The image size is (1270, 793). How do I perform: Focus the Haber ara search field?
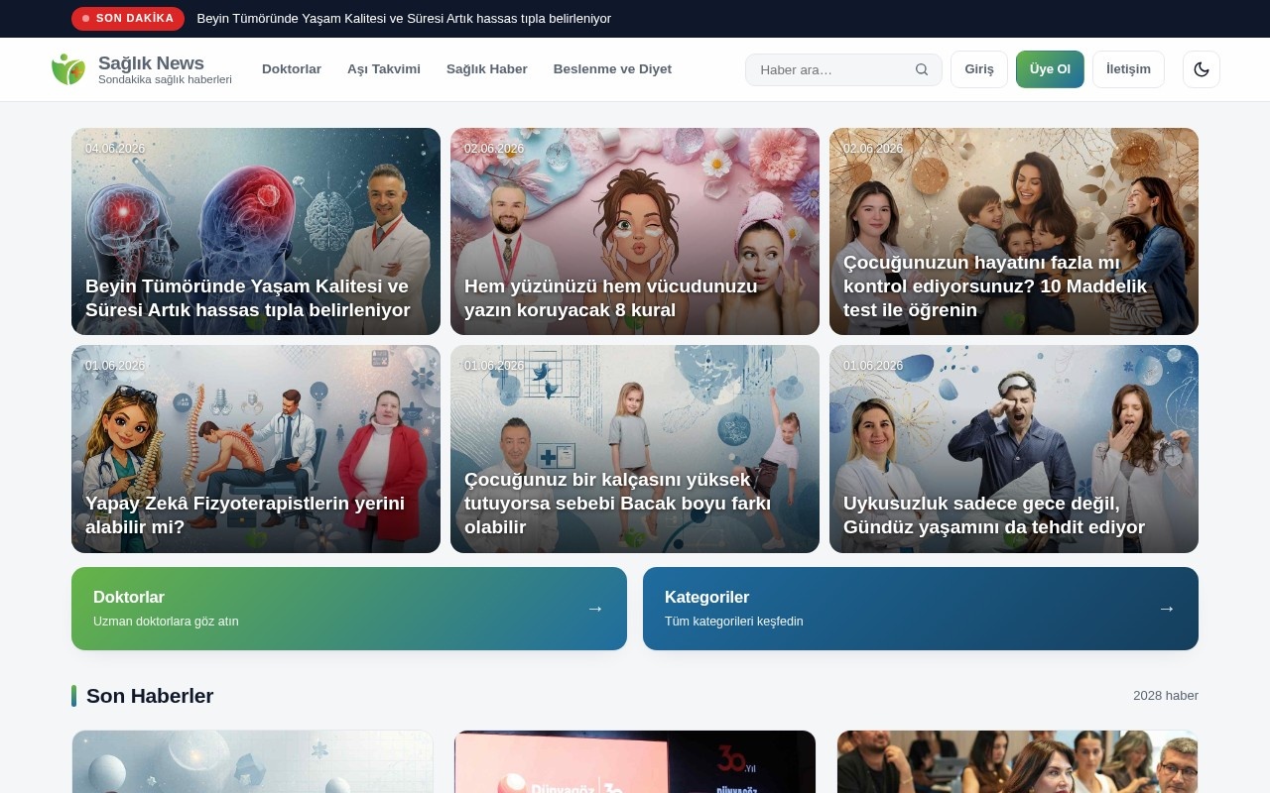(843, 69)
